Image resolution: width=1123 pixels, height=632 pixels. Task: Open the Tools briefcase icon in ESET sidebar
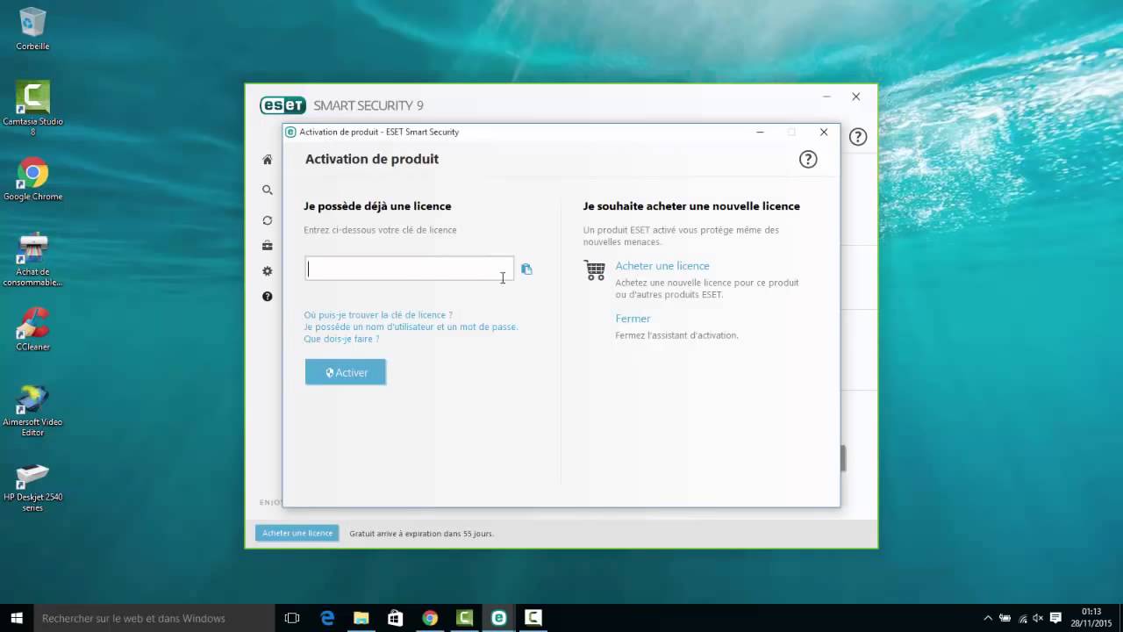[268, 246]
